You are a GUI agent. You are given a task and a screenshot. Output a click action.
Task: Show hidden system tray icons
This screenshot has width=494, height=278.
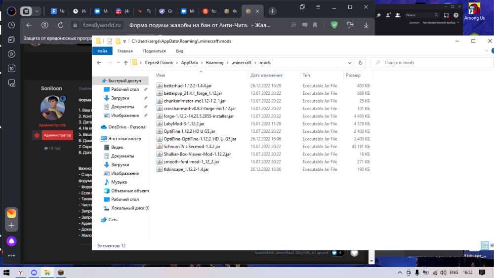click(400, 273)
